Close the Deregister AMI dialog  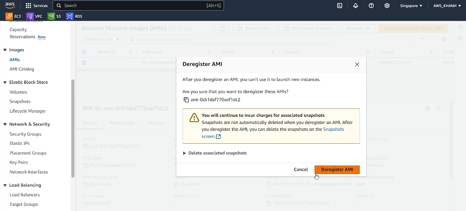tap(357, 64)
